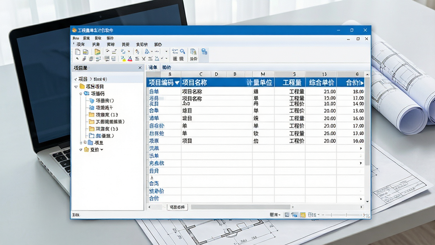Click the sheet navigation left arrow

pos(149,207)
